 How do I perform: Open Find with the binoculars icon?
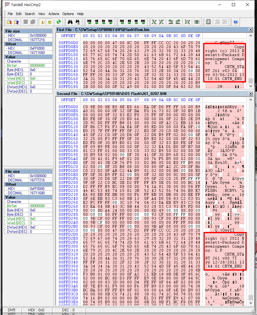[70, 22]
